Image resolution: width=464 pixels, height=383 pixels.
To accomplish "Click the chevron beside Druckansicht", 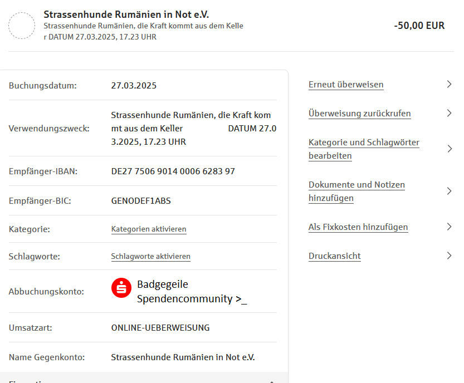I will coord(449,256).
